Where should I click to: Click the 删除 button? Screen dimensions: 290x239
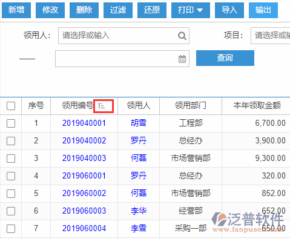[x=84, y=10]
